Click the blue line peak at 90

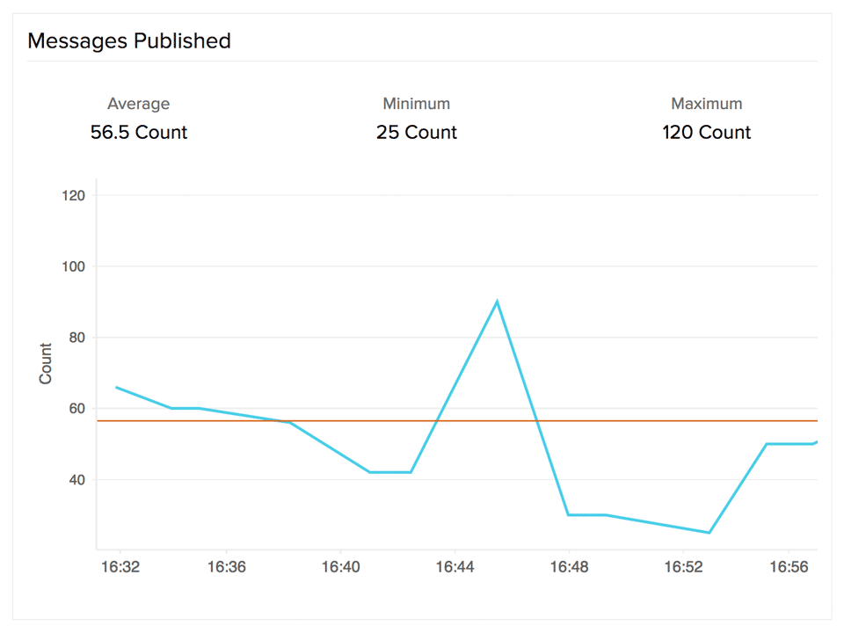click(497, 302)
